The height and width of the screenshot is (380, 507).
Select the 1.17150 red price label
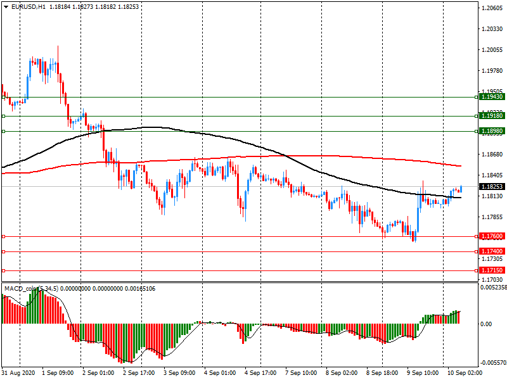(x=492, y=270)
